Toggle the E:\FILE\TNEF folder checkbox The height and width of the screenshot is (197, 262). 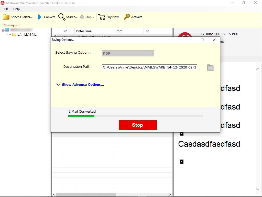pos(10,35)
